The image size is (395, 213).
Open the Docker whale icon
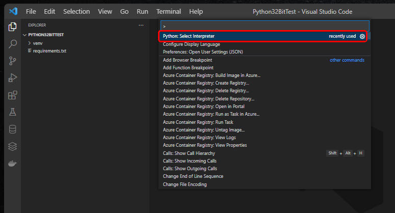12,164
